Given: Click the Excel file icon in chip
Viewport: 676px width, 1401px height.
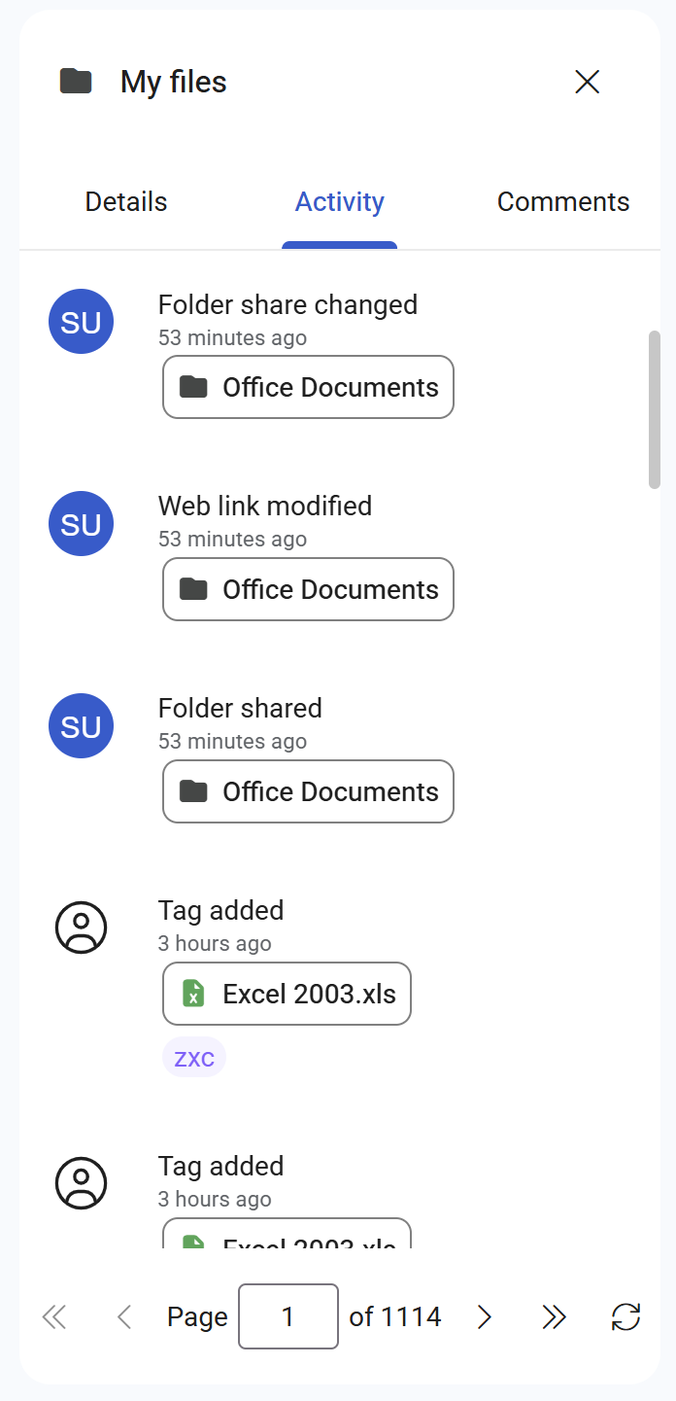Looking at the screenshot, I should coord(194,994).
